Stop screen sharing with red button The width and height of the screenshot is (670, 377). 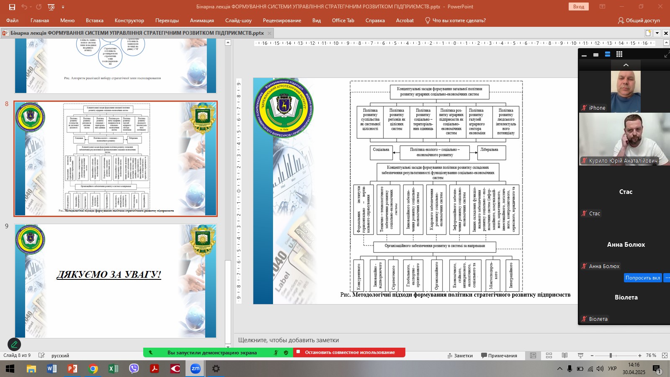349,352
